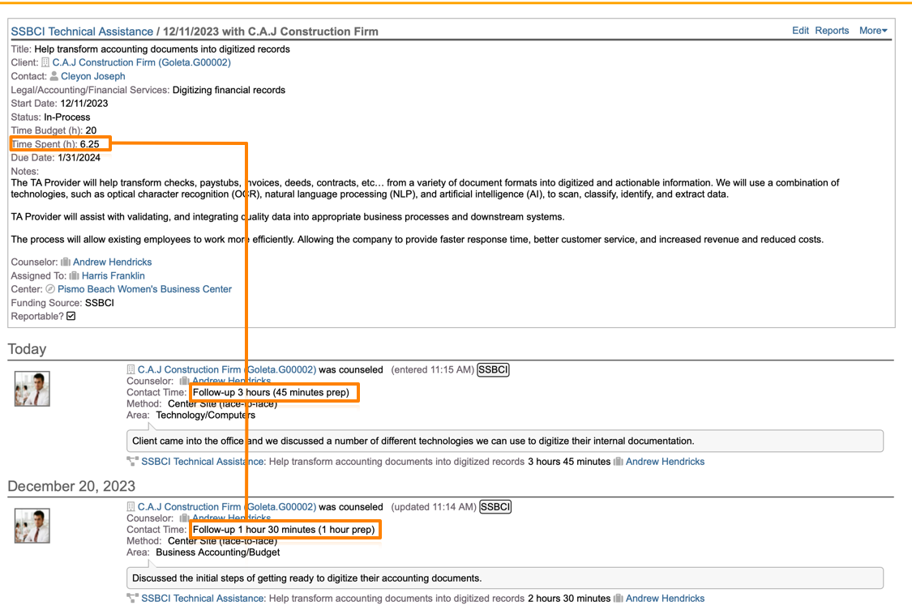Open the Reports menu
The width and height of the screenshot is (912, 614).
(832, 31)
